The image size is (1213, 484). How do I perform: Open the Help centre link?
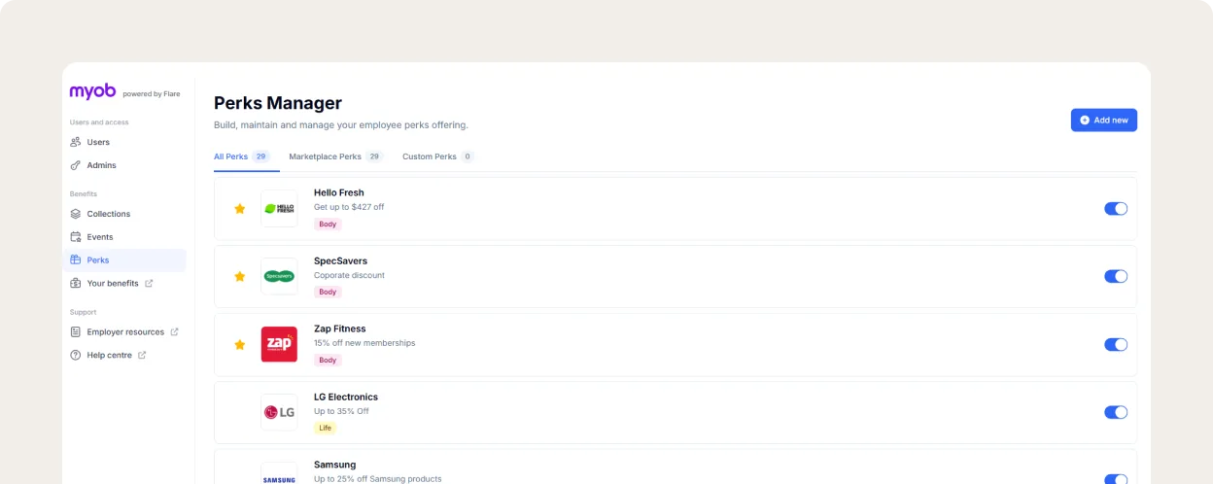pos(124,356)
